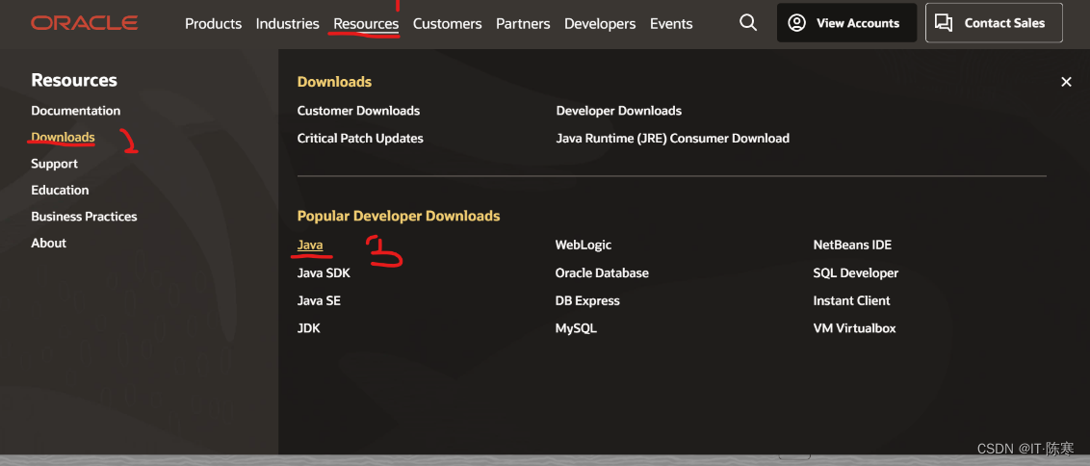
Task: Click the Oracle logo
Action: (84, 23)
